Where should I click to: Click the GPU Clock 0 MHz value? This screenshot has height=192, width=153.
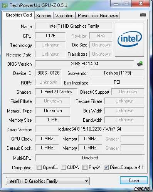(47, 139)
